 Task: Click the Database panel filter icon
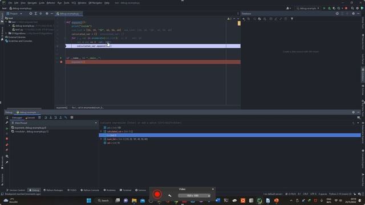pos(292,19)
